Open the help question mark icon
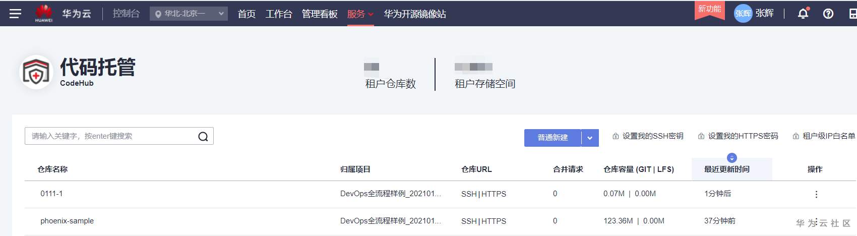The height and width of the screenshot is (236, 857). click(x=828, y=14)
